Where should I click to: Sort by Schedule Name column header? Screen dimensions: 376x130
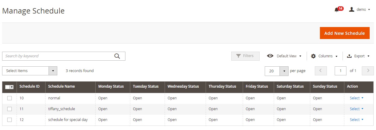pyautogui.click(x=62, y=86)
